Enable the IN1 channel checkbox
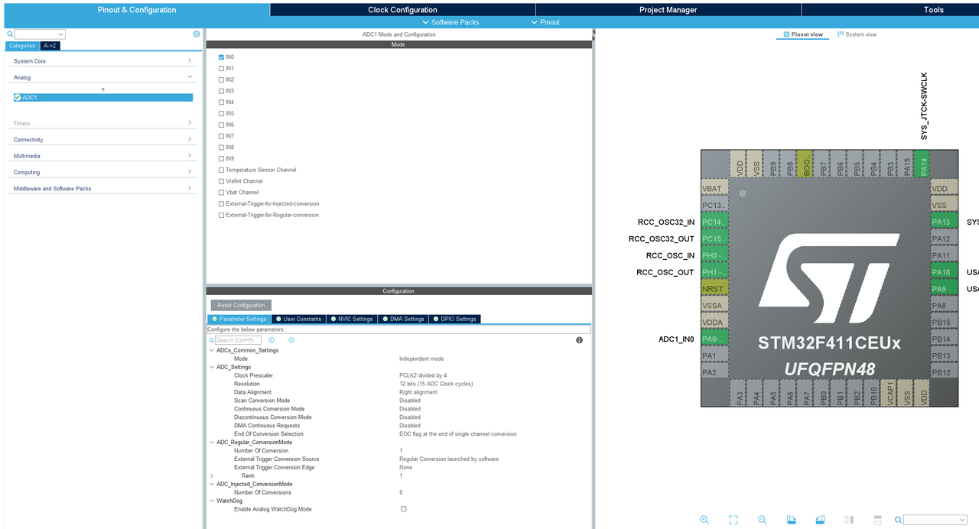This screenshot has width=979, height=529. coord(221,68)
